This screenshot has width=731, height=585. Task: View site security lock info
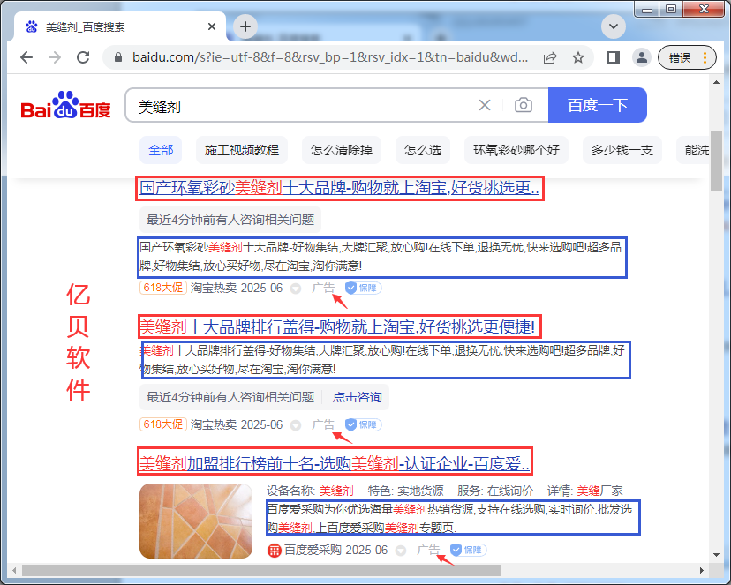pyautogui.click(x=118, y=57)
